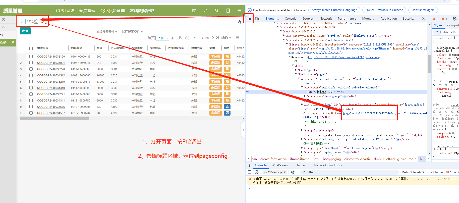Click the swap arrows icon in green header
This screenshot has height=203, width=459.
(205, 11)
